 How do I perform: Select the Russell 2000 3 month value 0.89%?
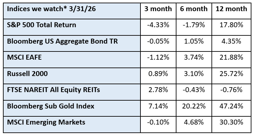158,73
